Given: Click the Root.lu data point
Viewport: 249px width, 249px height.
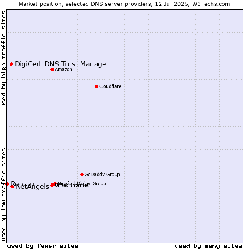Looking at the screenshot, I should (7, 184).
